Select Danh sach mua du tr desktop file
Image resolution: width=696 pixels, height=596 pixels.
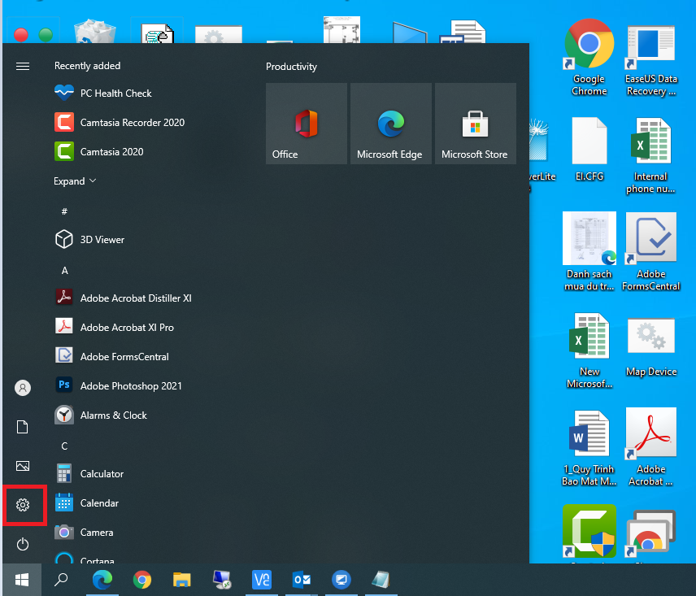click(x=589, y=251)
